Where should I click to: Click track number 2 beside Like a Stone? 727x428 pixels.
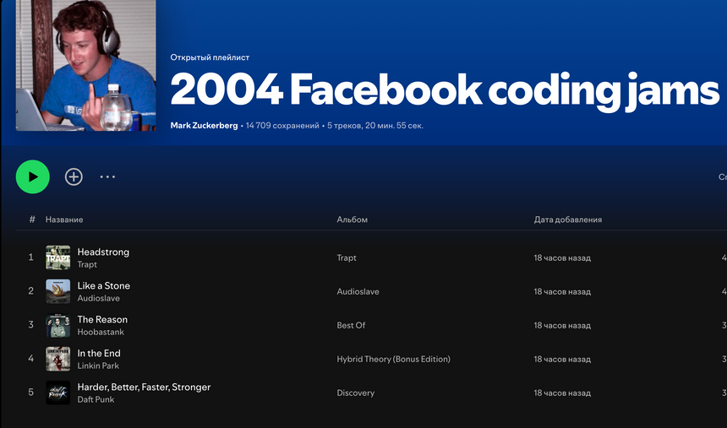click(31, 291)
